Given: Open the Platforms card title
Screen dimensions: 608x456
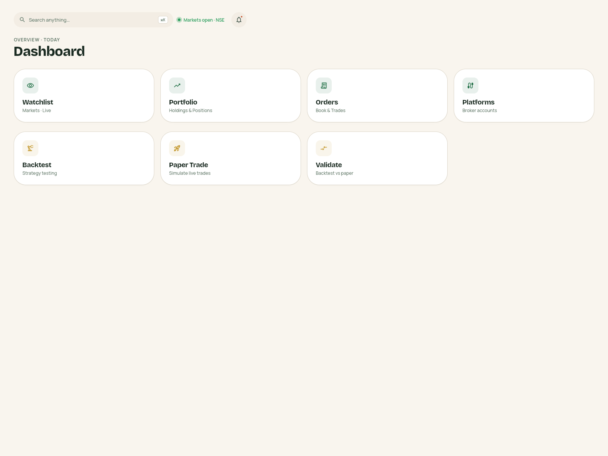Looking at the screenshot, I should tap(478, 102).
